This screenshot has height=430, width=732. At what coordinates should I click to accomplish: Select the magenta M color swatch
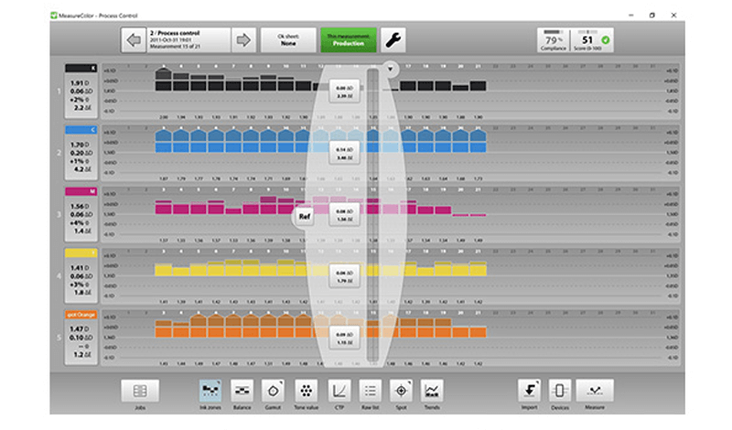[81, 191]
